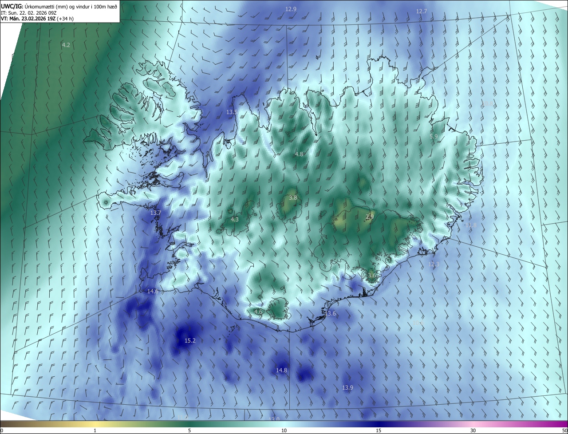Click the colour scale tick labelled 50

[564, 431]
